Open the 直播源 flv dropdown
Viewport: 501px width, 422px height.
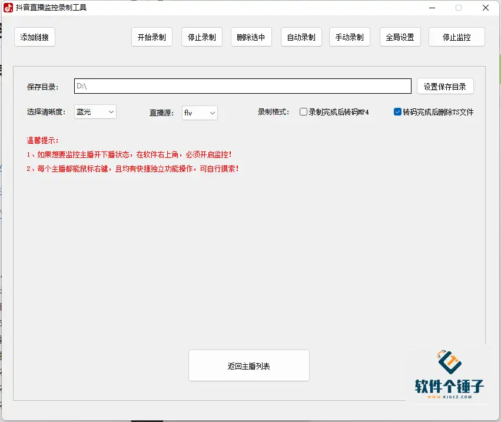[x=200, y=113]
